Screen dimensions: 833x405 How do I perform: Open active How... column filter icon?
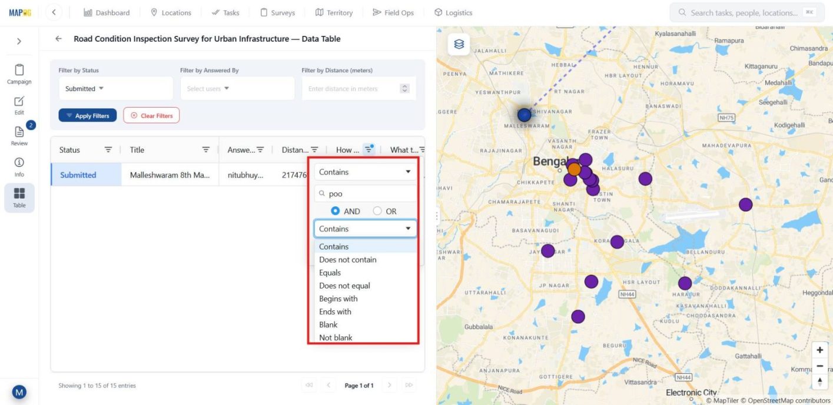coord(369,149)
